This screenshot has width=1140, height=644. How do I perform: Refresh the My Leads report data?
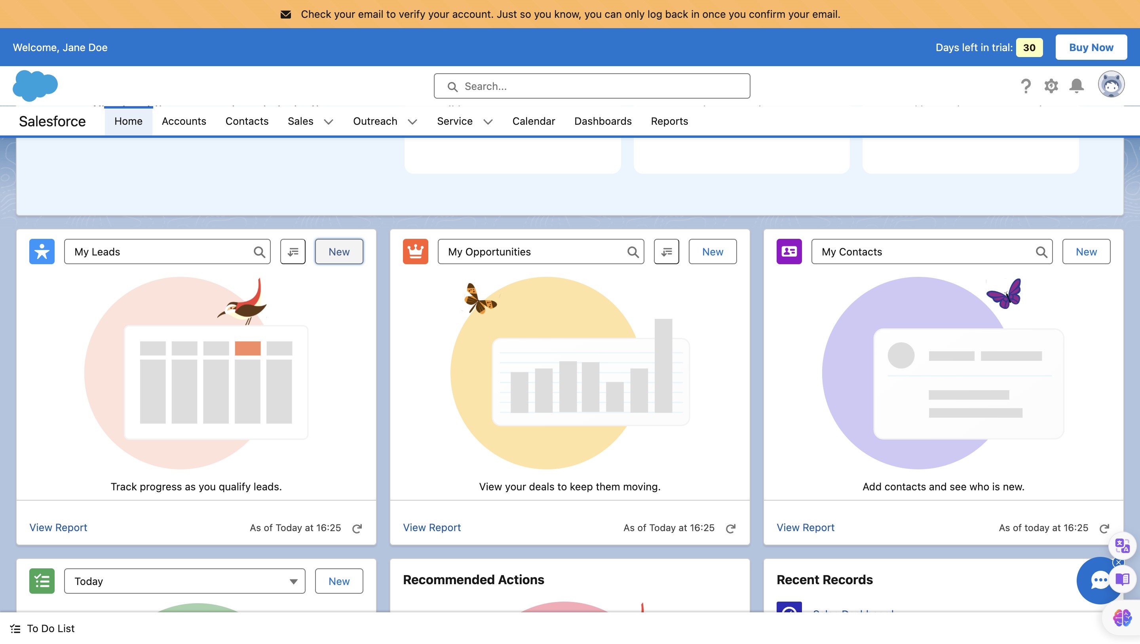click(357, 528)
